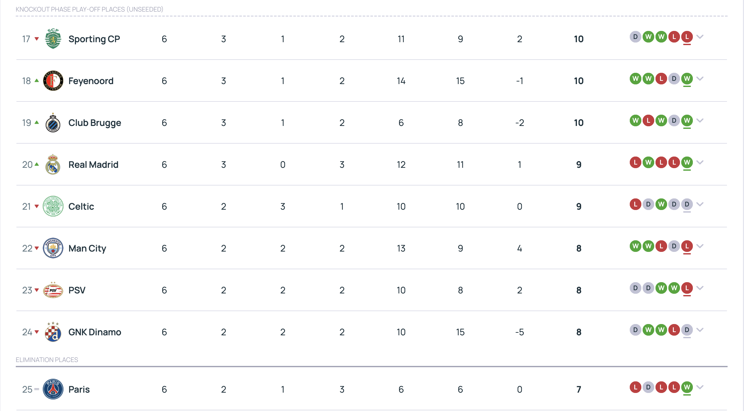This screenshot has width=744, height=411.
Task: Click the GNK Dinamo crest
Action: click(53, 332)
